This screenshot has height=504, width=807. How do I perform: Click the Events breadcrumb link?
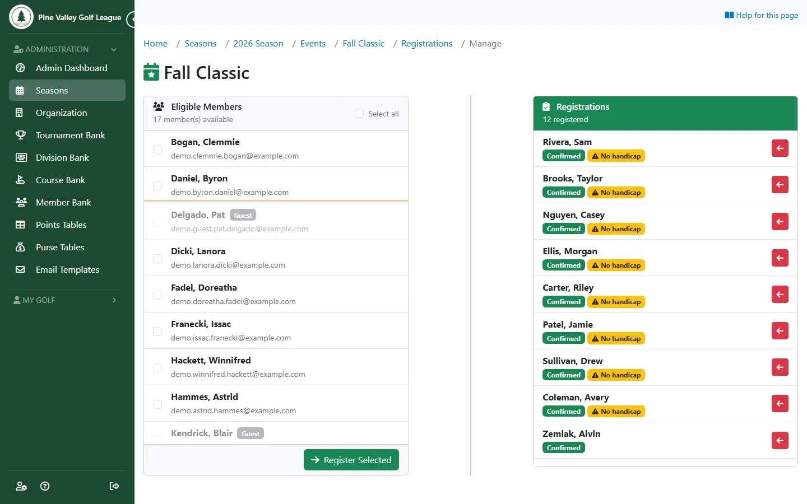click(313, 44)
